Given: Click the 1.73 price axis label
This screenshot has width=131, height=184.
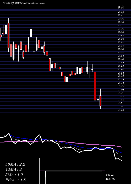Looking at the screenshot, I should pyautogui.click(x=121, y=110).
